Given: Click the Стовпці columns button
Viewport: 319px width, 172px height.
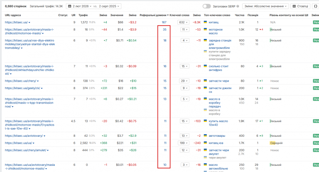Looking at the screenshot, I should click(x=300, y=6).
